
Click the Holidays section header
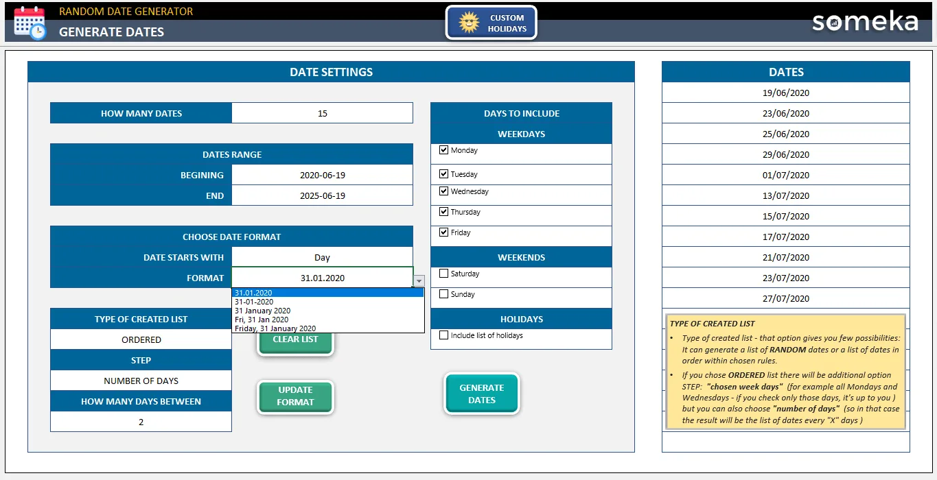point(521,319)
